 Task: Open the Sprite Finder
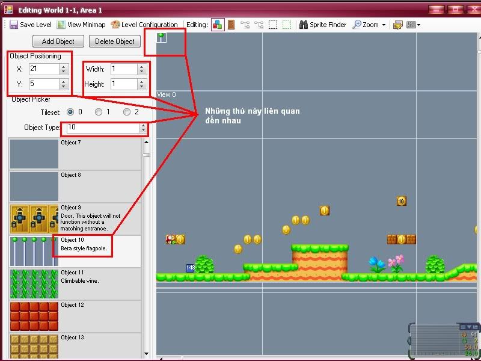323,25
